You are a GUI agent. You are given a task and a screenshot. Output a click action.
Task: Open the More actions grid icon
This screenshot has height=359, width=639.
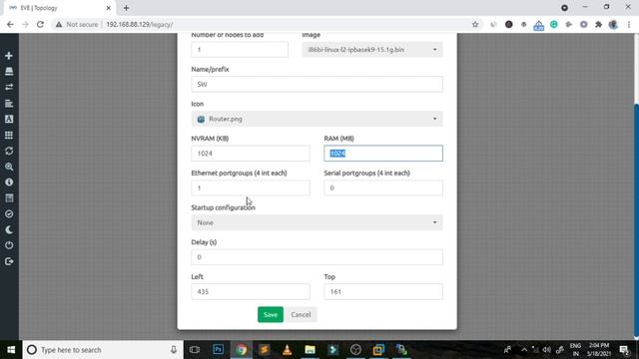[x=9, y=135]
